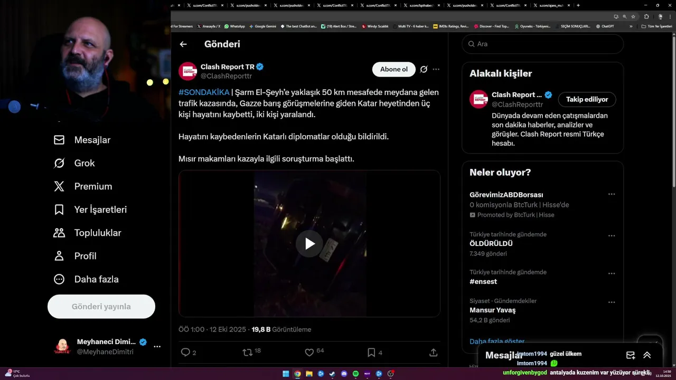Switch to the x.com/ajans_muh browser tab
The width and height of the screenshot is (676, 380).
552,5
